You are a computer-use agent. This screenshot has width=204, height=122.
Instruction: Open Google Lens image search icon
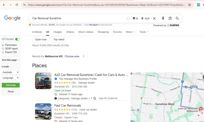[x=170, y=18]
